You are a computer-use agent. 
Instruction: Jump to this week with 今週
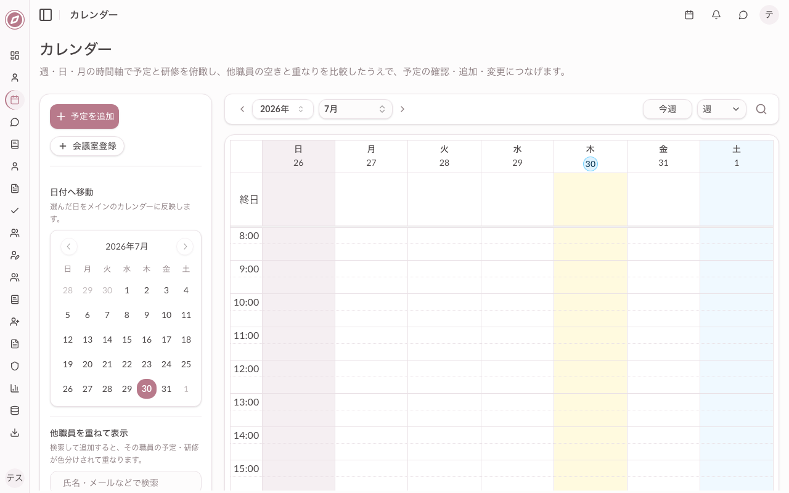coord(668,109)
